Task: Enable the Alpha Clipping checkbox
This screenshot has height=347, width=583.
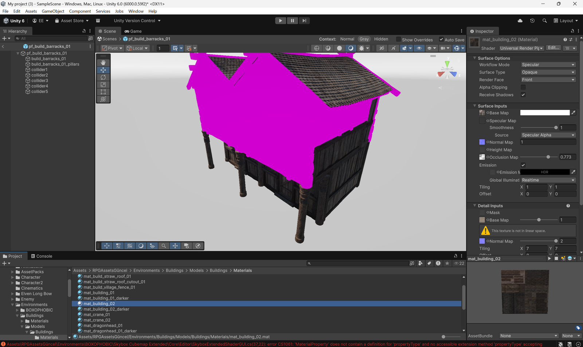Action: 523,87
